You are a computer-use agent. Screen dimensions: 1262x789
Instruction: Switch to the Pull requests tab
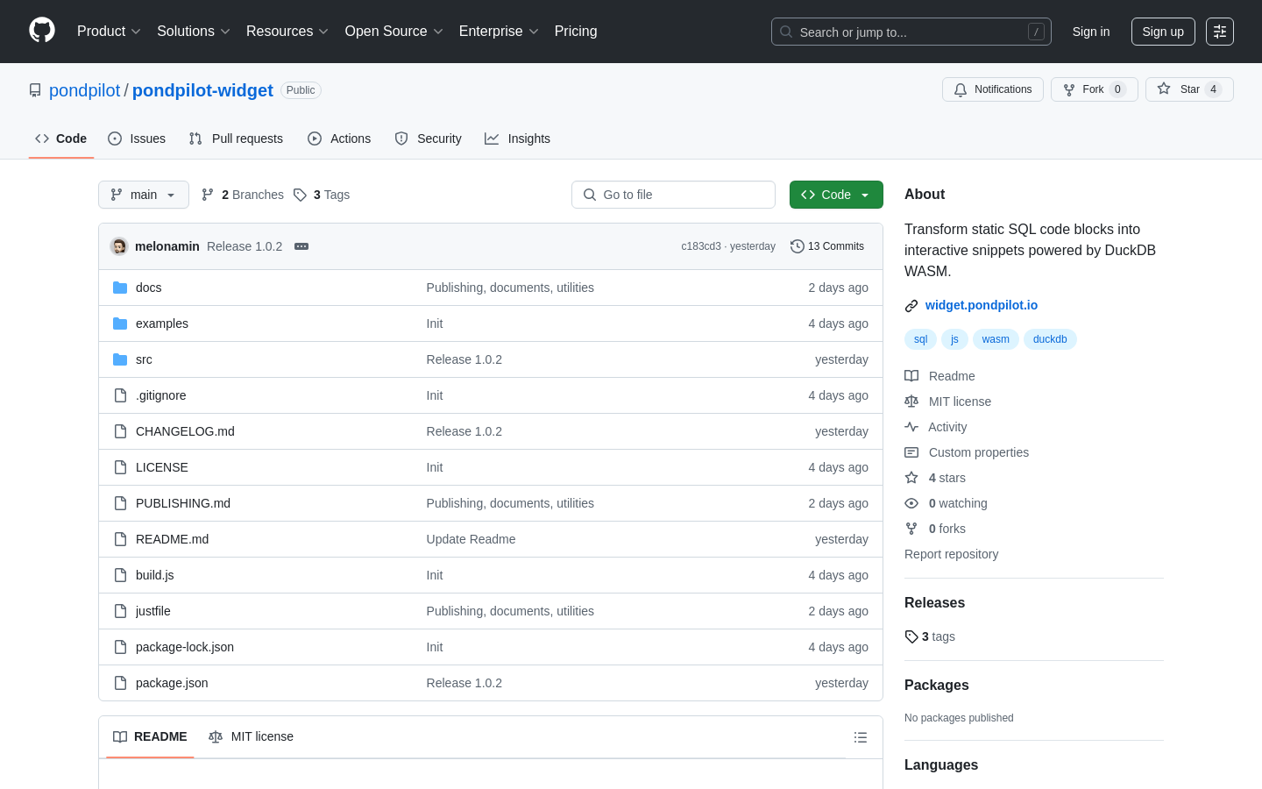236,139
